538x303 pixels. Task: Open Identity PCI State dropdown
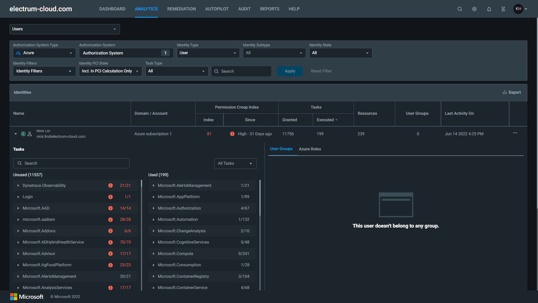click(x=110, y=71)
